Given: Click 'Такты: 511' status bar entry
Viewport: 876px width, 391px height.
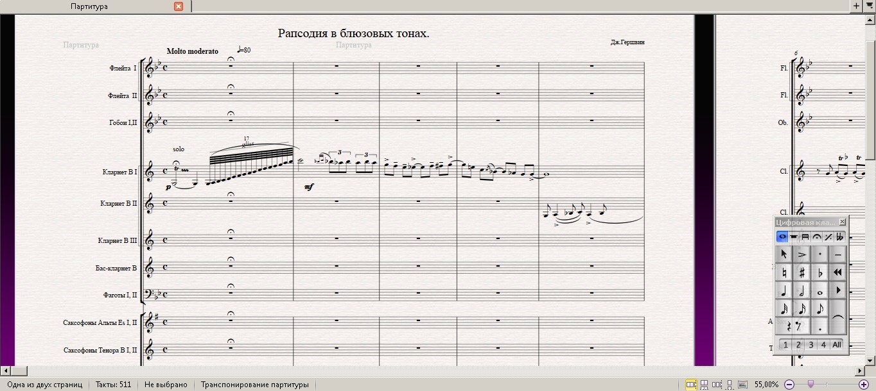Looking at the screenshot, I should pos(113,385).
